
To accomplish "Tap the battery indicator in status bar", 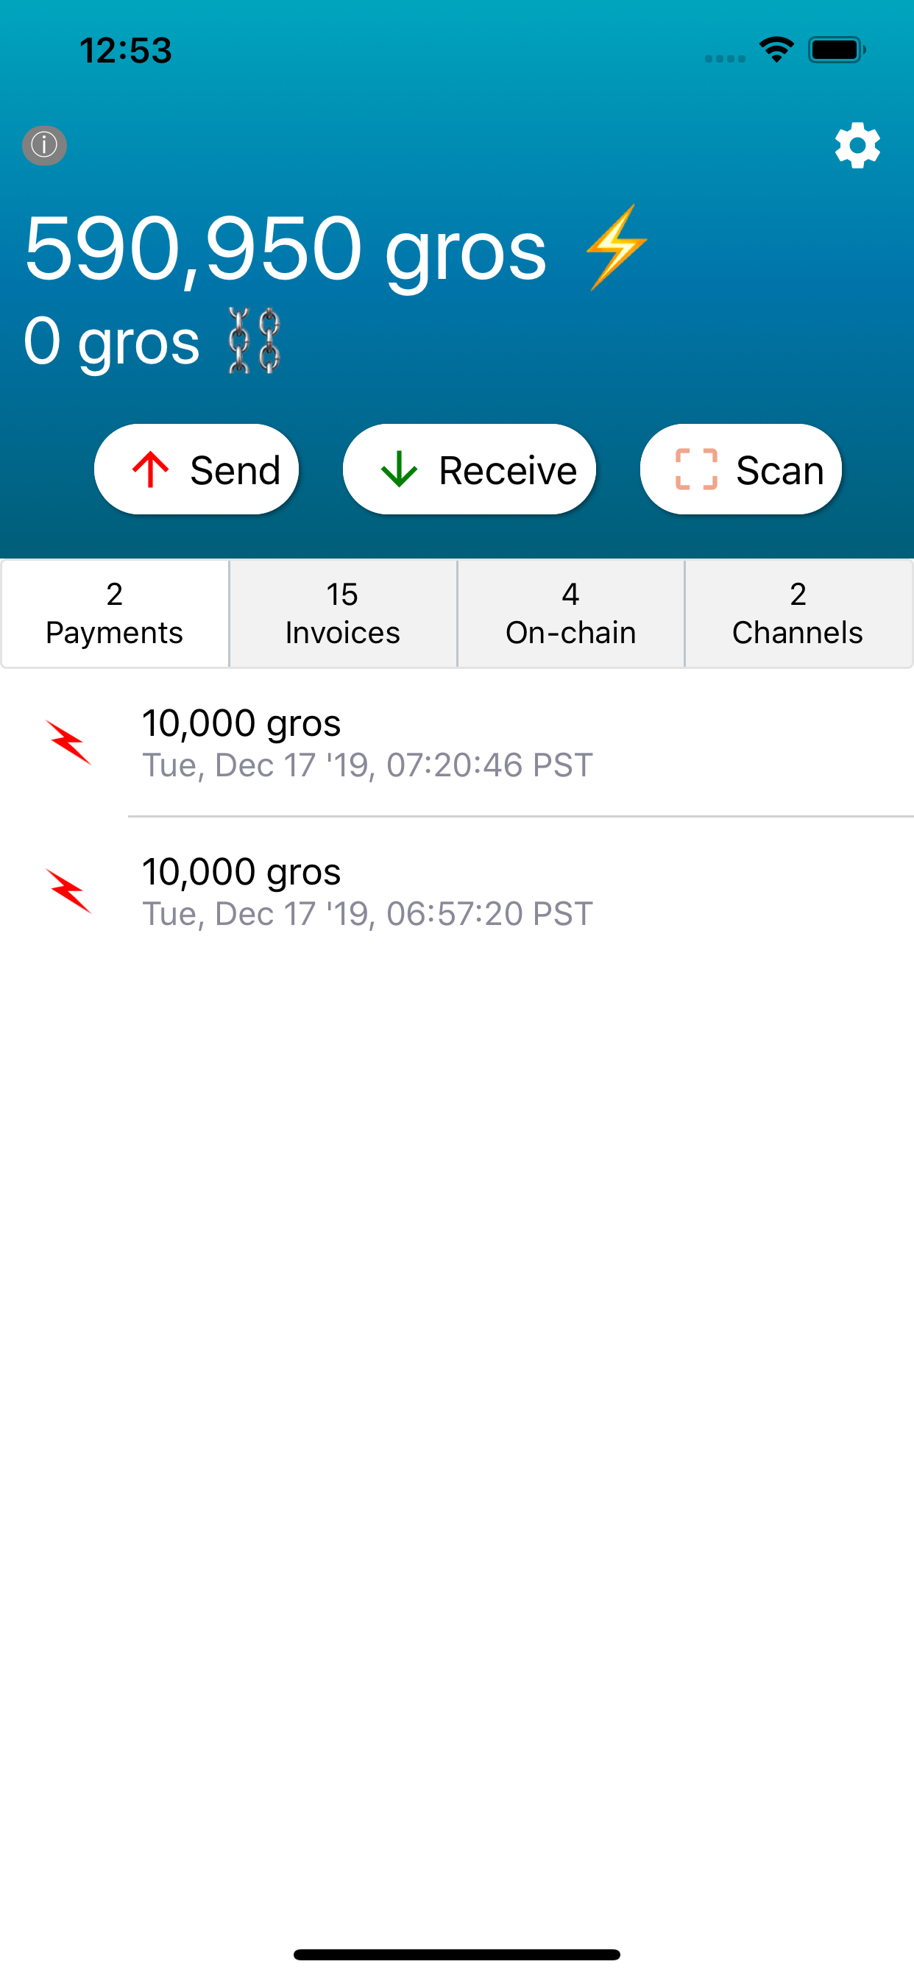I will coord(837,50).
